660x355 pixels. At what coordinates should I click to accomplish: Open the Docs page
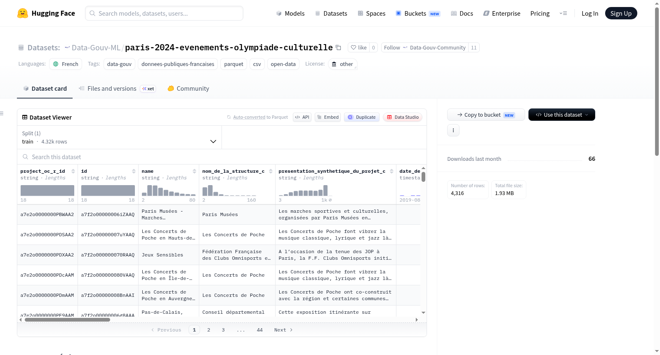click(462, 13)
